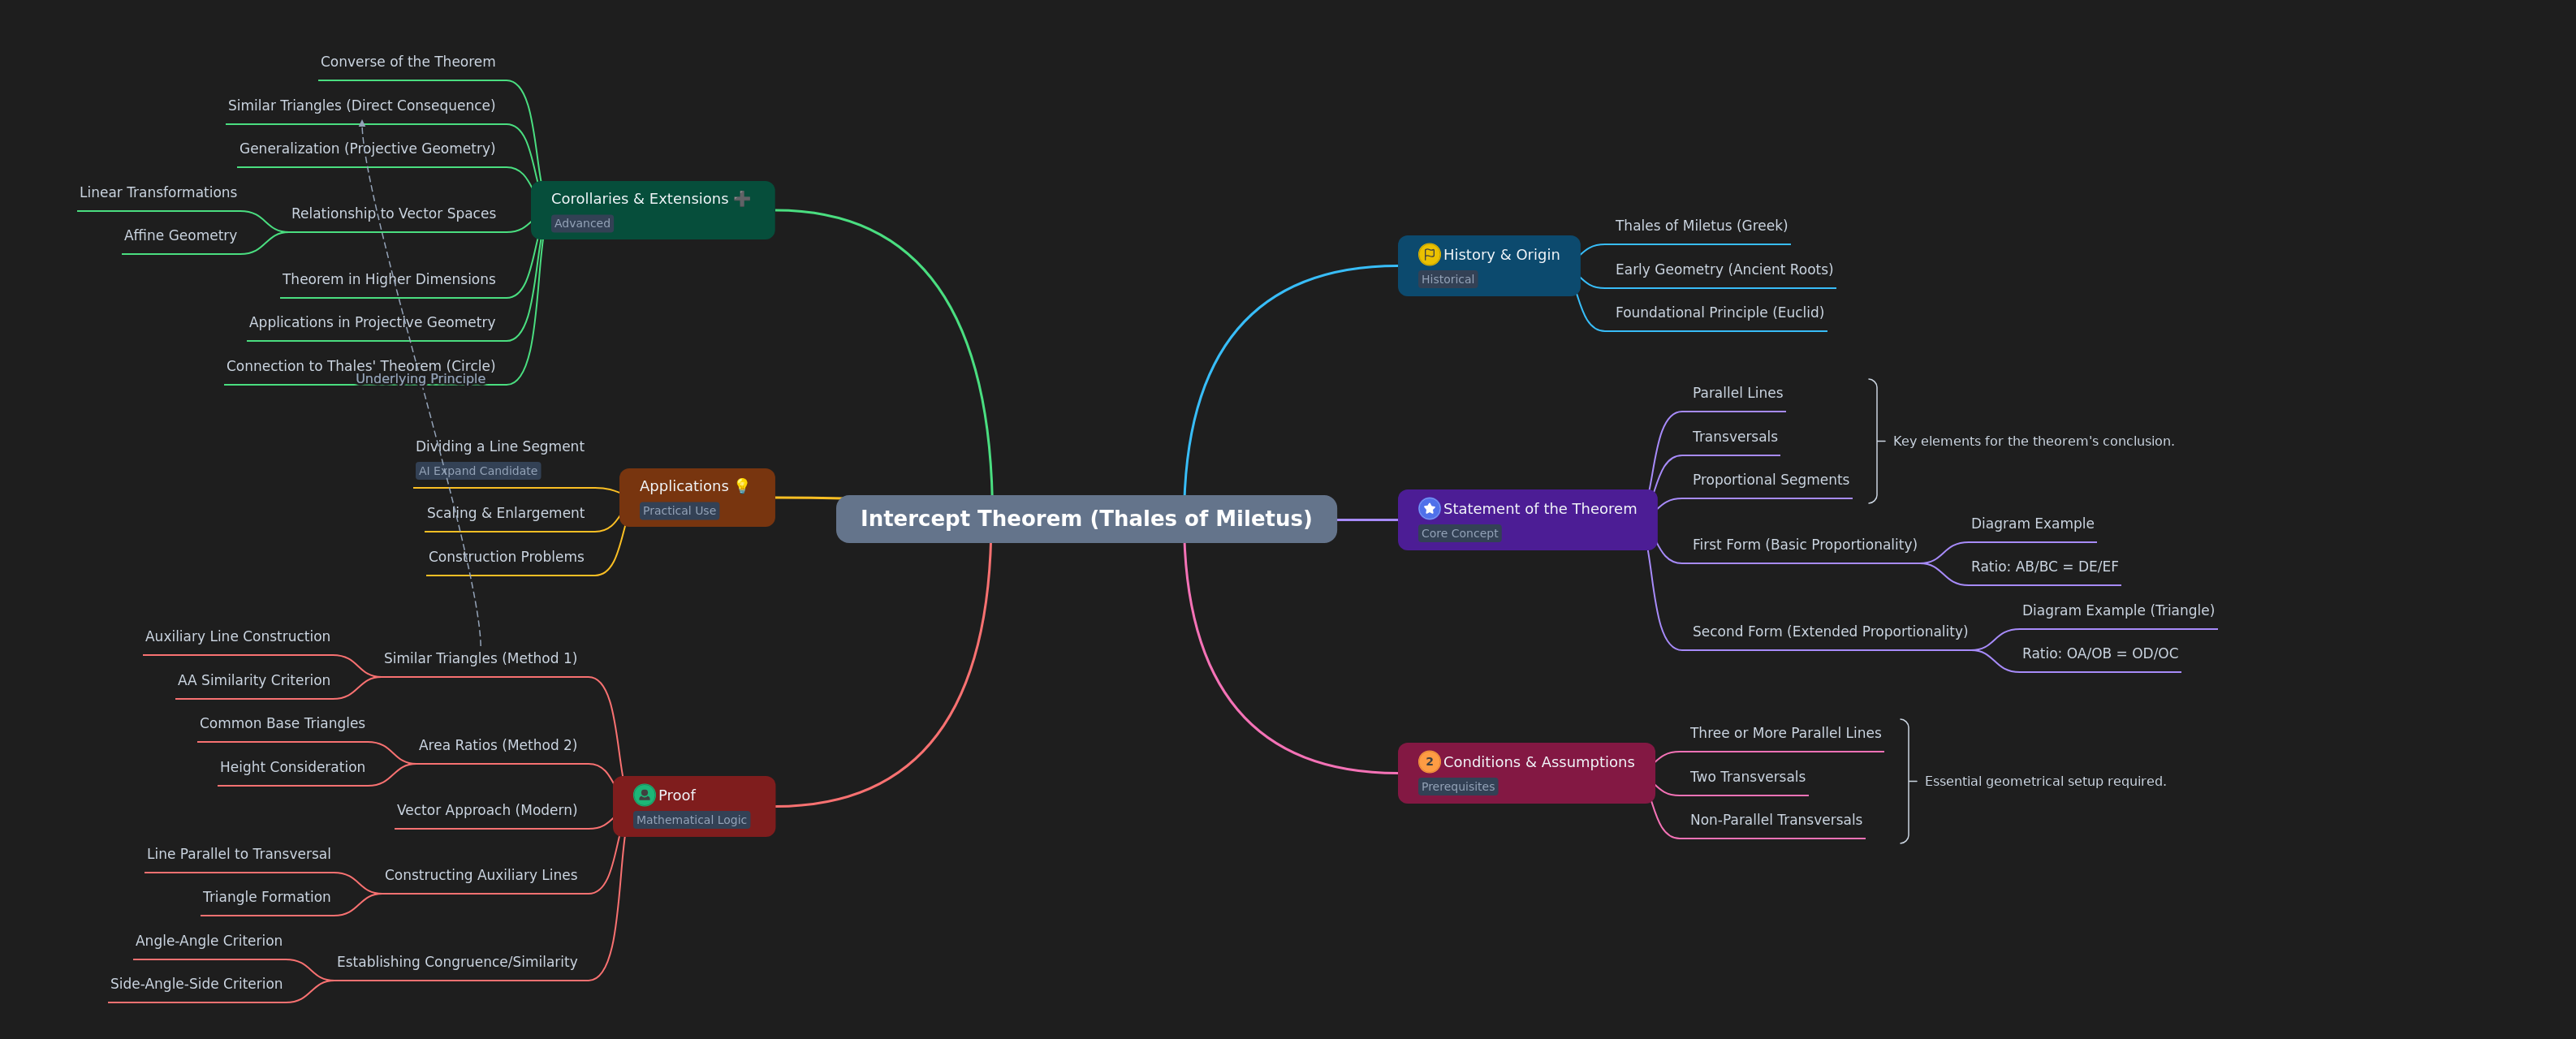
Task: Select Second Form (Extended Proportionality)
Action: [x=1829, y=633]
